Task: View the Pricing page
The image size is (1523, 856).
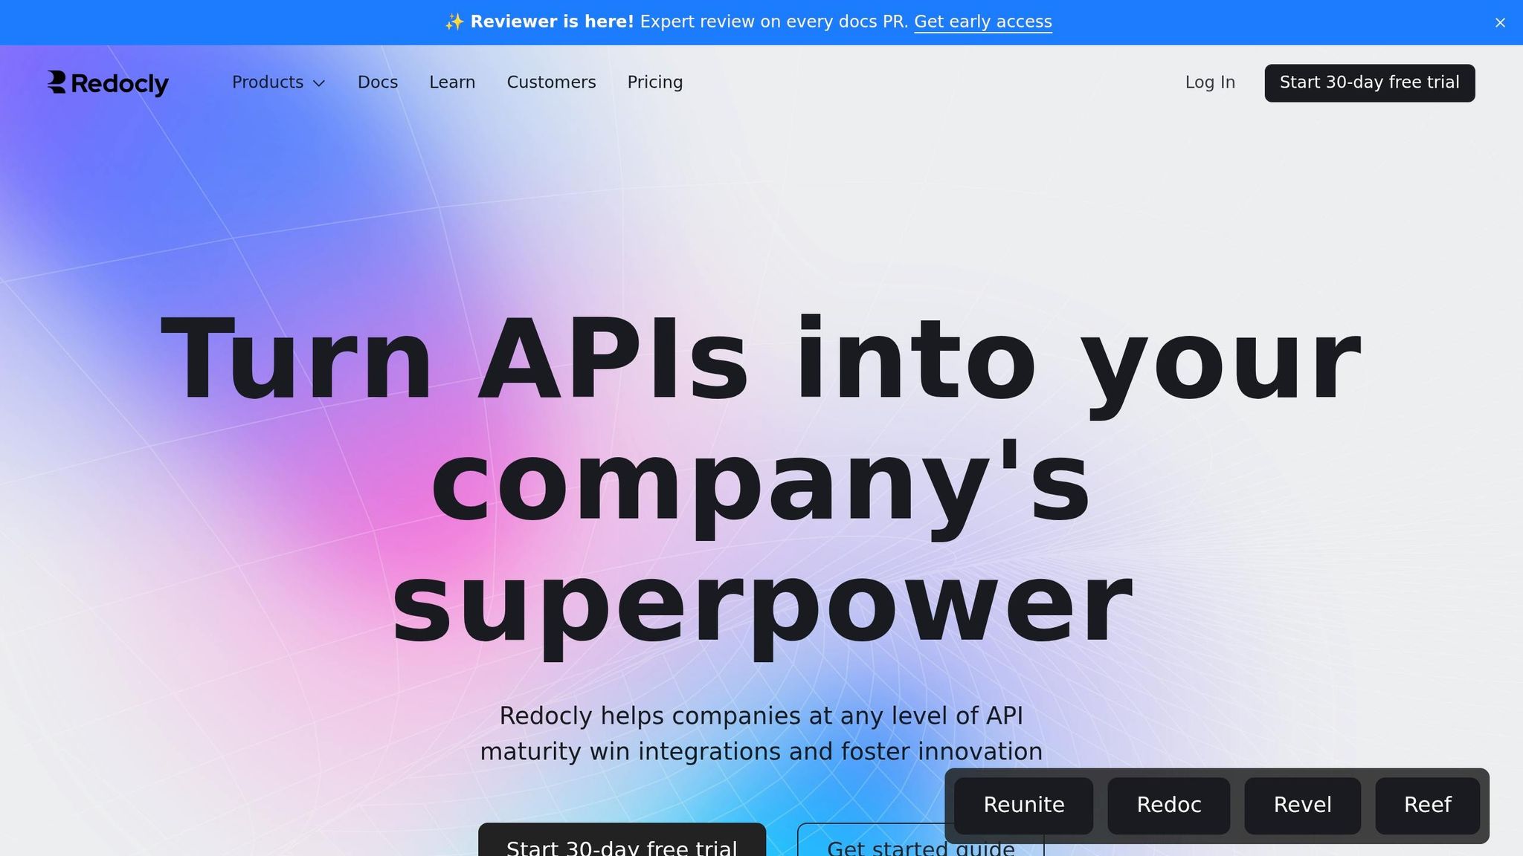Action: tap(655, 82)
